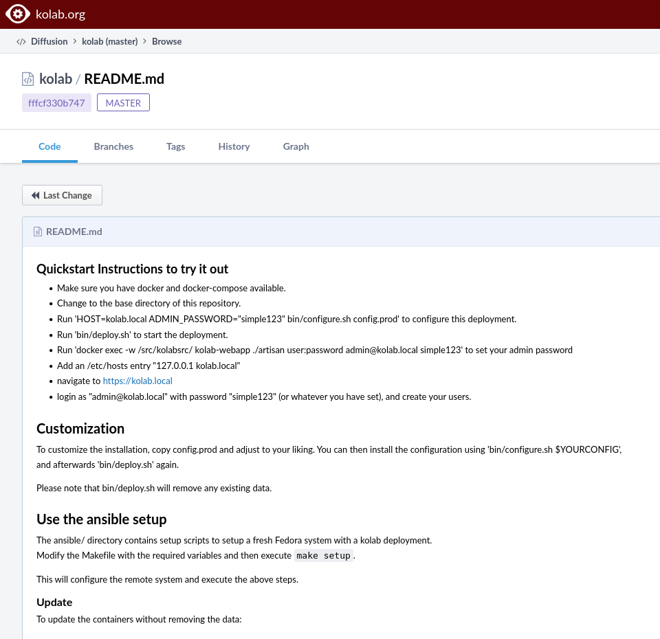
Task: Open commit tag fffcf330b747
Action: tap(56, 103)
